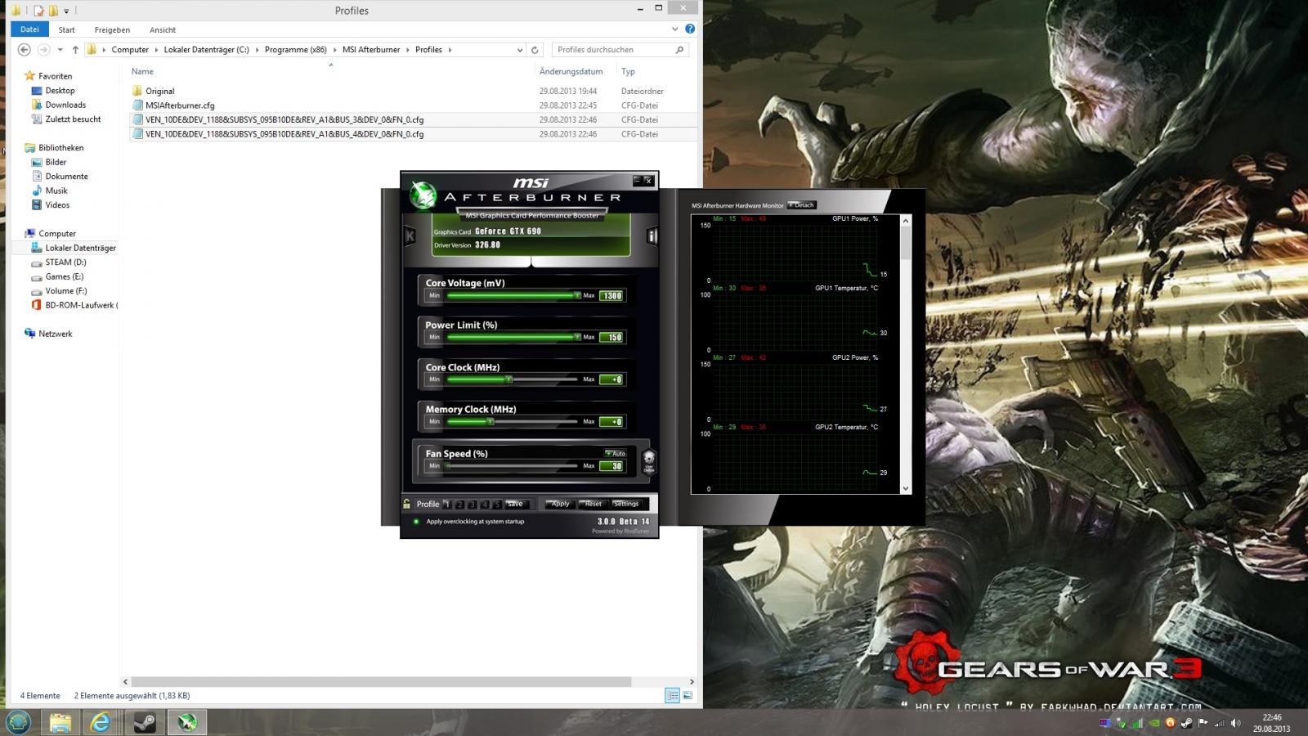This screenshot has height=736, width=1308.
Task: Go back in Explorer navigation
Action: coord(25,50)
